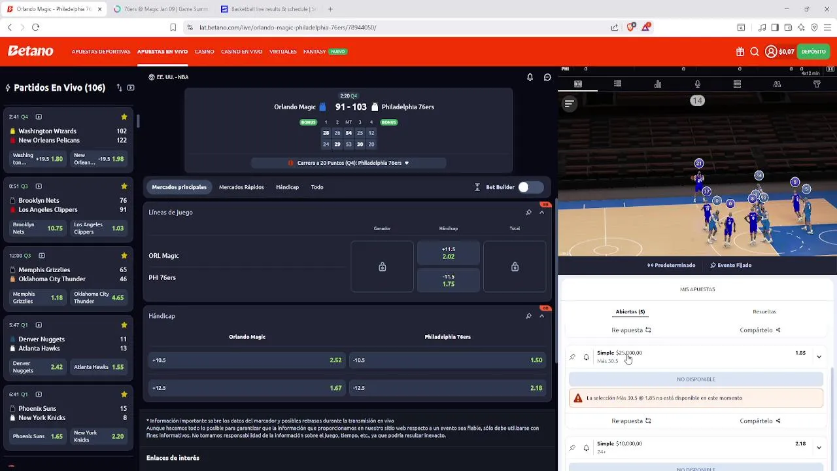This screenshot has height=471, width=837.
Task: Select Brooklyn Nets odds 10.75
Action: click(x=37, y=228)
